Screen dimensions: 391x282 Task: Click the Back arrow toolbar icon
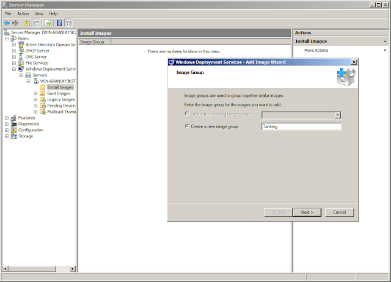pyautogui.click(x=7, y=23)
